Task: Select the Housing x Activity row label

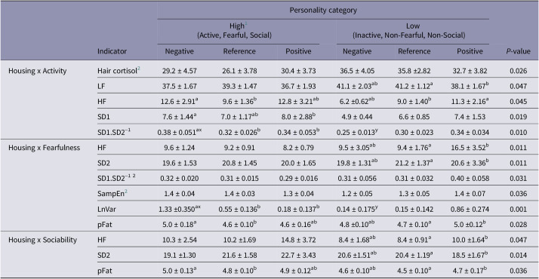Action: (x=38, y=71)
